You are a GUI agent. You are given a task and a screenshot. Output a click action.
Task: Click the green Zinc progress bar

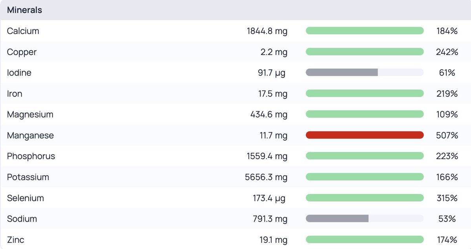(364, 240)
